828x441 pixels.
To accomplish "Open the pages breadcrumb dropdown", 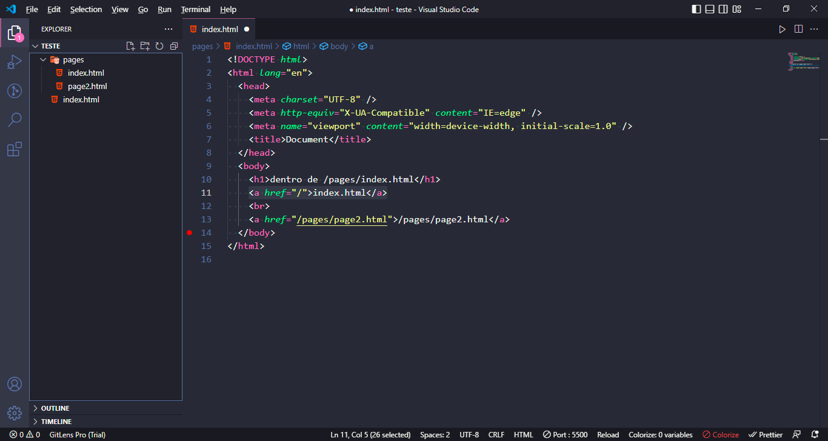I will pos(202,46).
